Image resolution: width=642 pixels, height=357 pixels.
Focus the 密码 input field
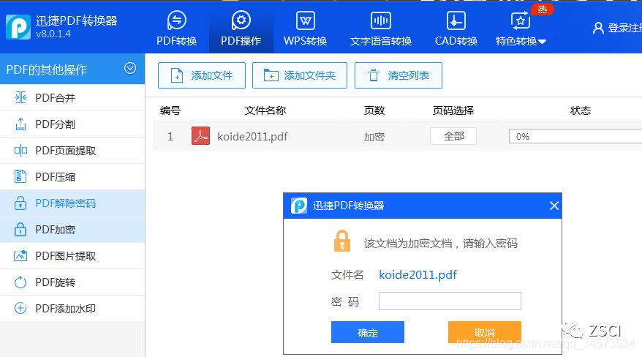(x=450, y=301)
